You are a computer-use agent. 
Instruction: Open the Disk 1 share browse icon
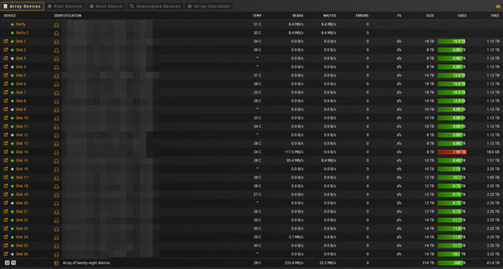pos(6,41)
